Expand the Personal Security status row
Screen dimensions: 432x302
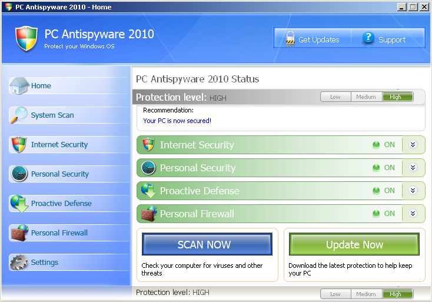point(413,167)
